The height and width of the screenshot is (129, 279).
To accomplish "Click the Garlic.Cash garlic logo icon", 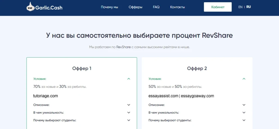I will click(x=31, y=7).
